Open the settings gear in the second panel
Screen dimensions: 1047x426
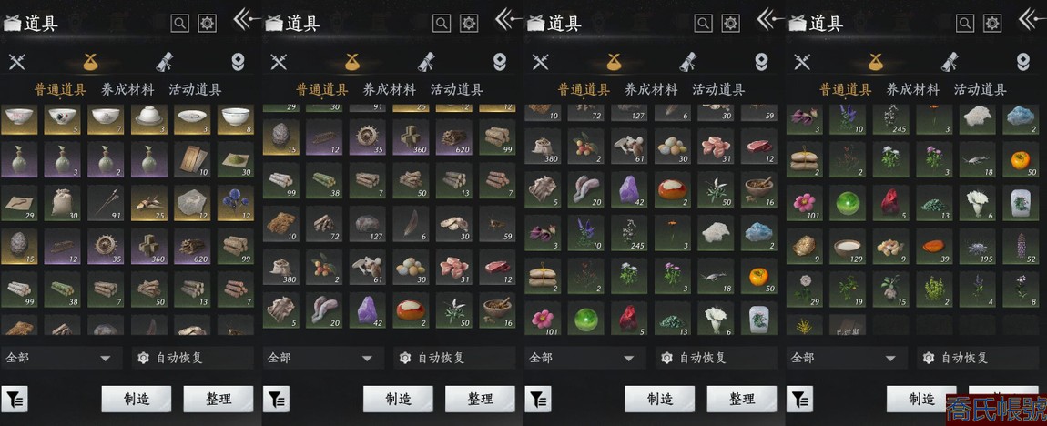coord(470,24)
